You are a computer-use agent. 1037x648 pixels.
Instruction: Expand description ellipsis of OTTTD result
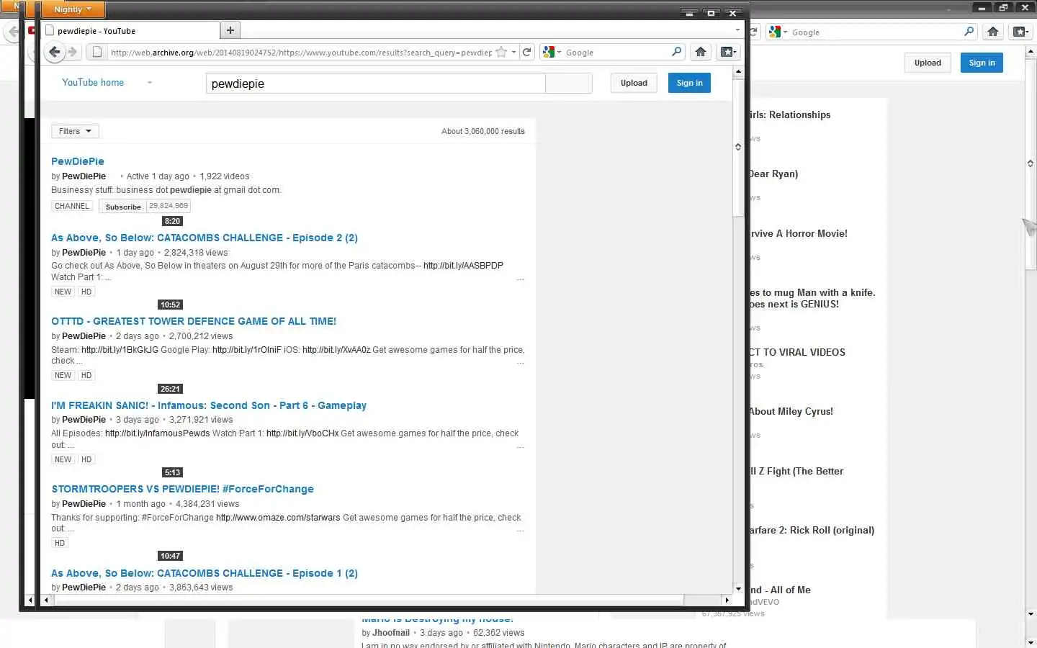pyautogui.click(x=520, y=362)
